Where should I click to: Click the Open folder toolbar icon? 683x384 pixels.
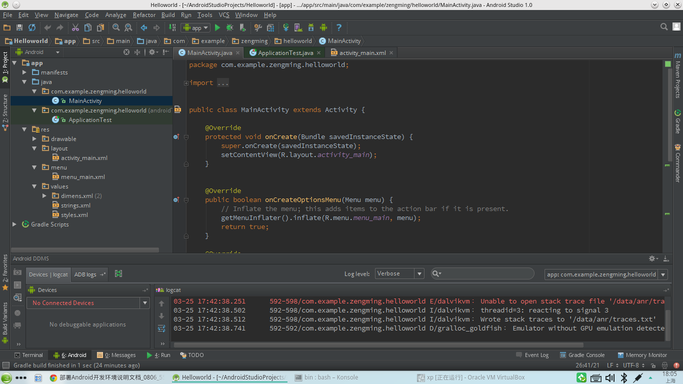click(7, 27)
